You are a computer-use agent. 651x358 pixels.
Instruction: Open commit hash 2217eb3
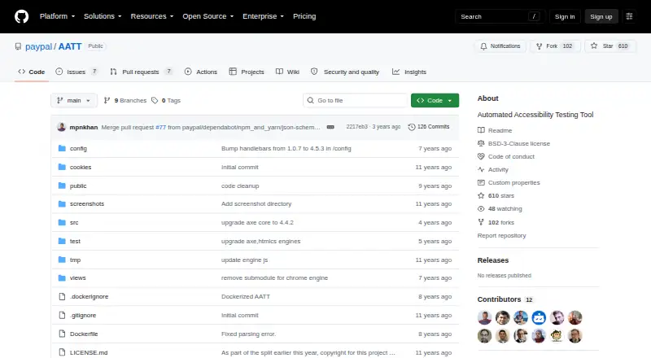[357, 127]
